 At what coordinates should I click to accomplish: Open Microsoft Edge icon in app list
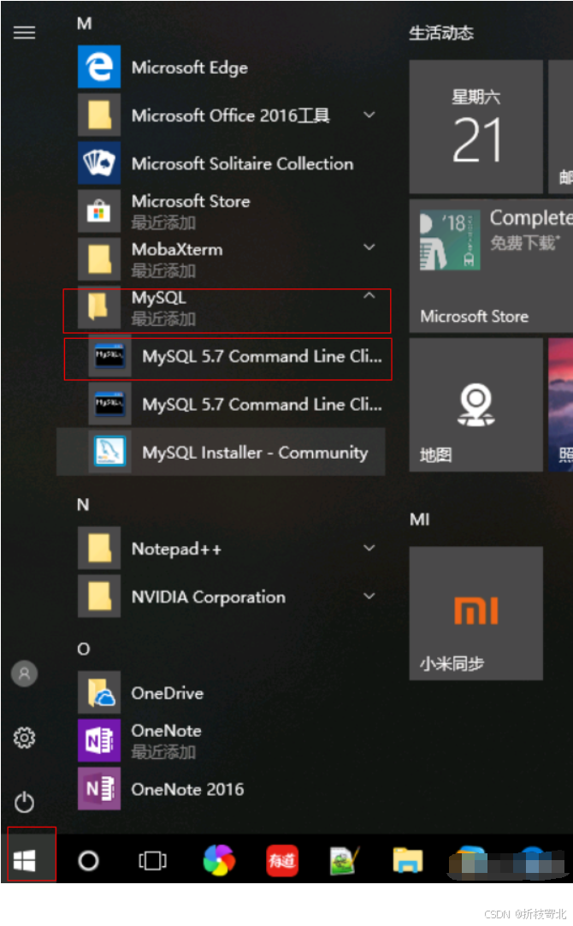pos(99,67)
